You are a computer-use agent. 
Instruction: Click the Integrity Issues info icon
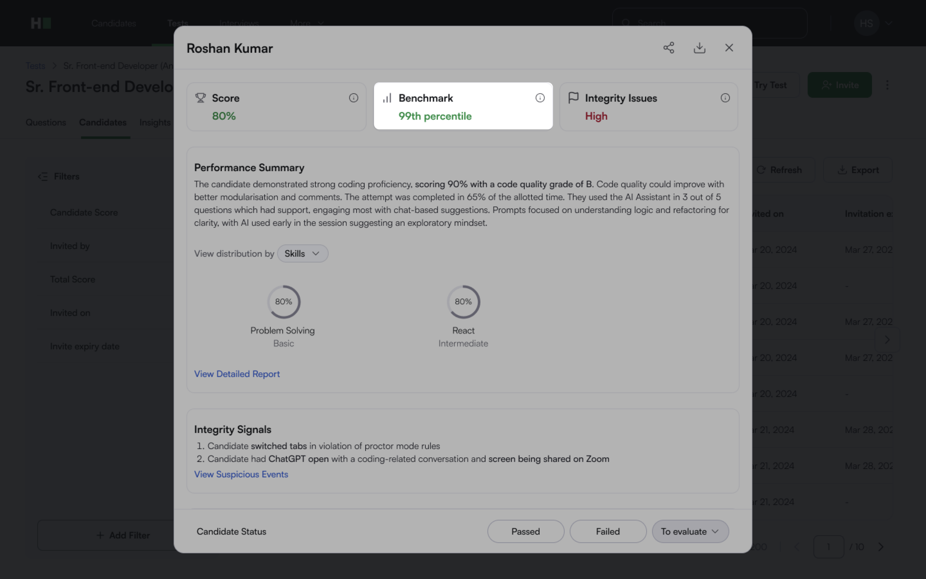point(725,98)
